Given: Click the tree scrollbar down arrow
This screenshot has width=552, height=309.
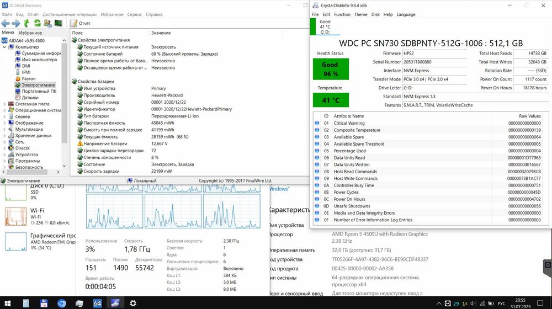Looking at the screenshot, I should 64,166.
